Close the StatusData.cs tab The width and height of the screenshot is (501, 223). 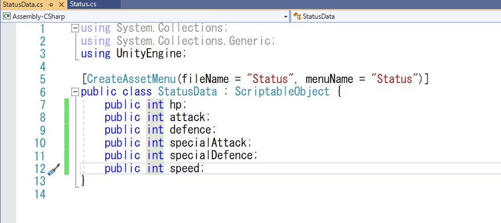[x=61, y=5]
